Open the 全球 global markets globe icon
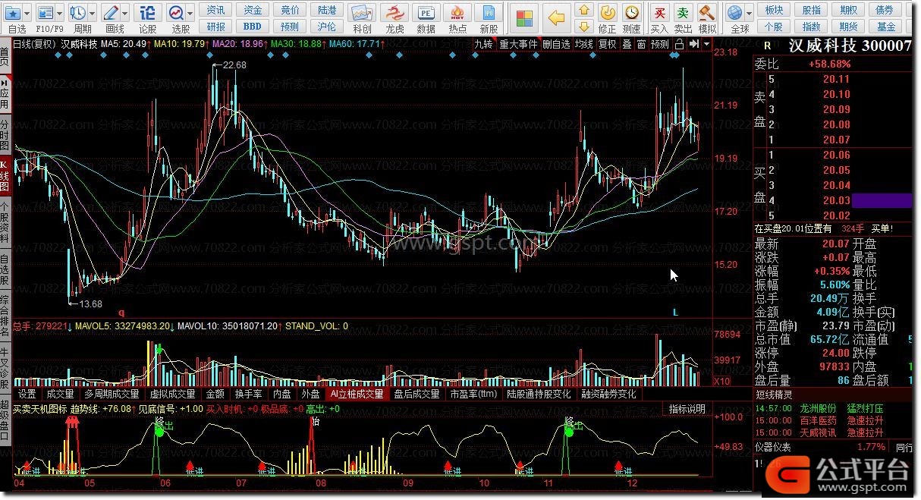 click(x=734, y=12)
